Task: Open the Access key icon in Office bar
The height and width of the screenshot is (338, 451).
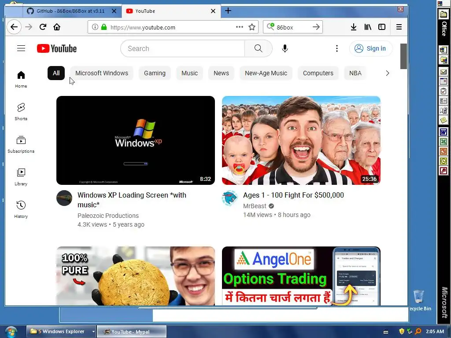Action: 443,171
